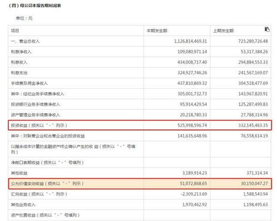Select value 1,588,543.94

pyautogui.click(x=255, y=194)
